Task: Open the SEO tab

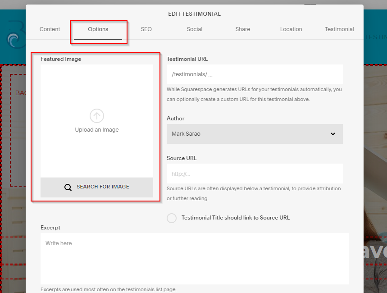Action: coord(146,29)
